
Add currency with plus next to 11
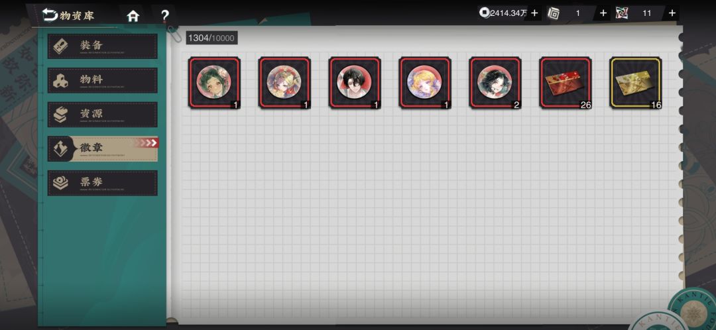[672, 13]
